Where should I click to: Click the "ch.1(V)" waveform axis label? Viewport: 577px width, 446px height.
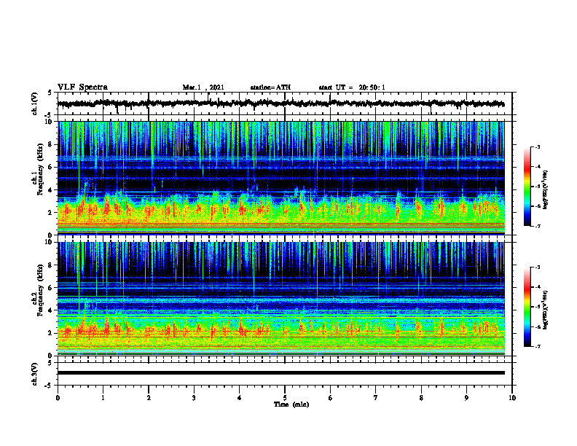tap(34, 103)
